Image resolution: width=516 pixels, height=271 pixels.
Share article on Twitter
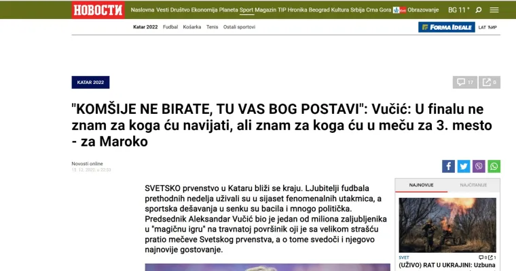[463, 166]
